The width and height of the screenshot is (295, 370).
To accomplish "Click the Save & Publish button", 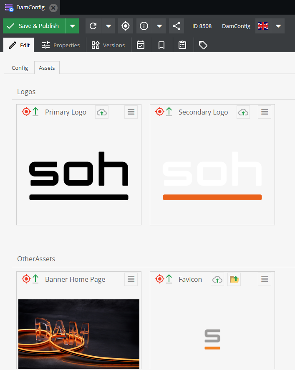I will point(34,26).
